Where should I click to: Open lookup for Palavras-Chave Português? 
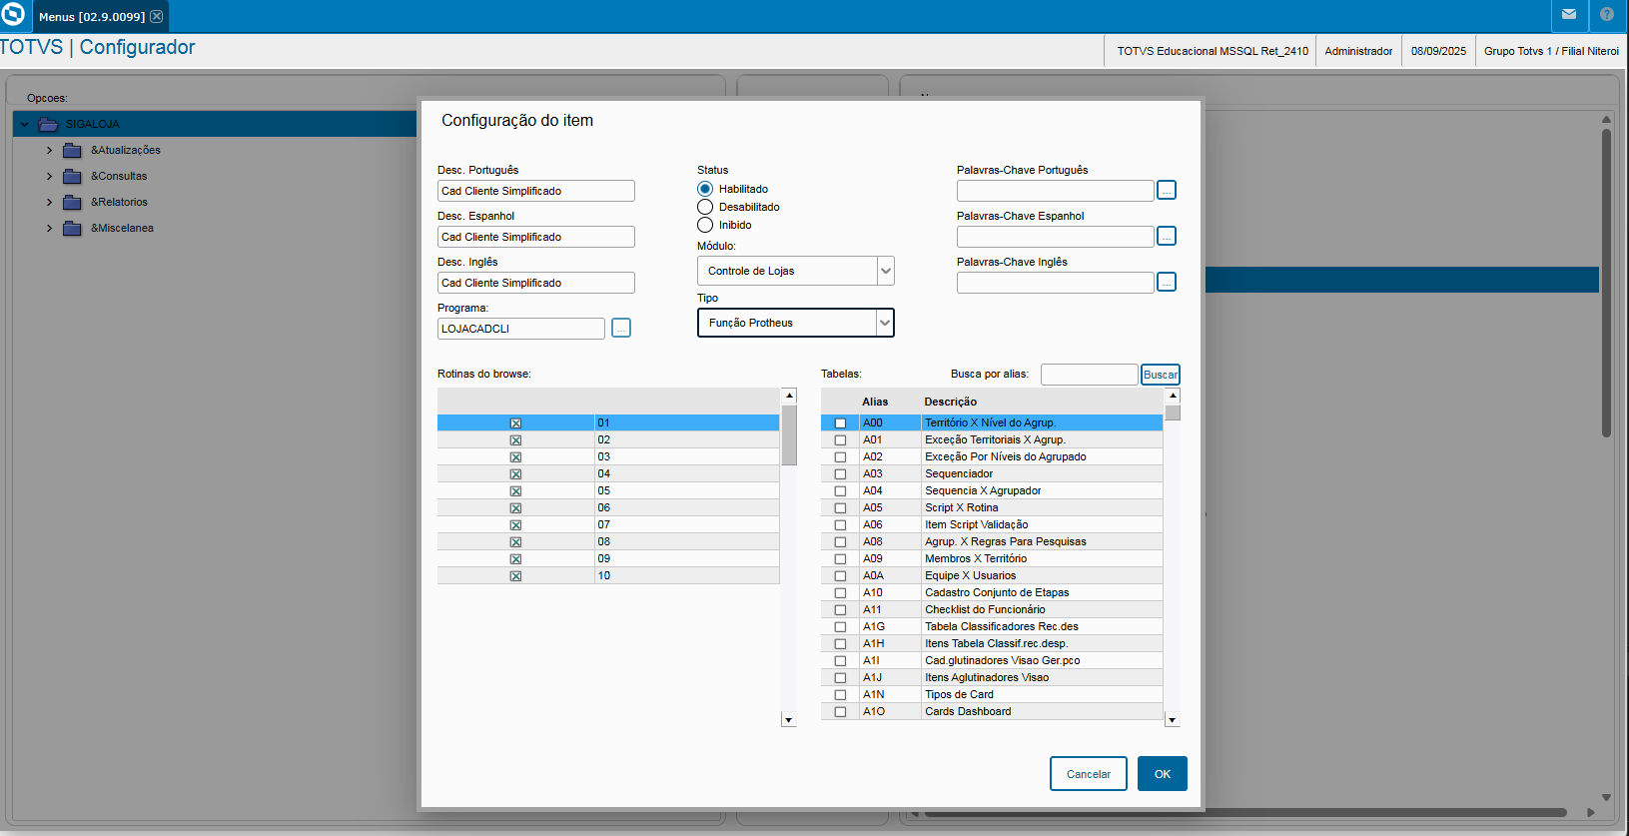pos(1167,190)
